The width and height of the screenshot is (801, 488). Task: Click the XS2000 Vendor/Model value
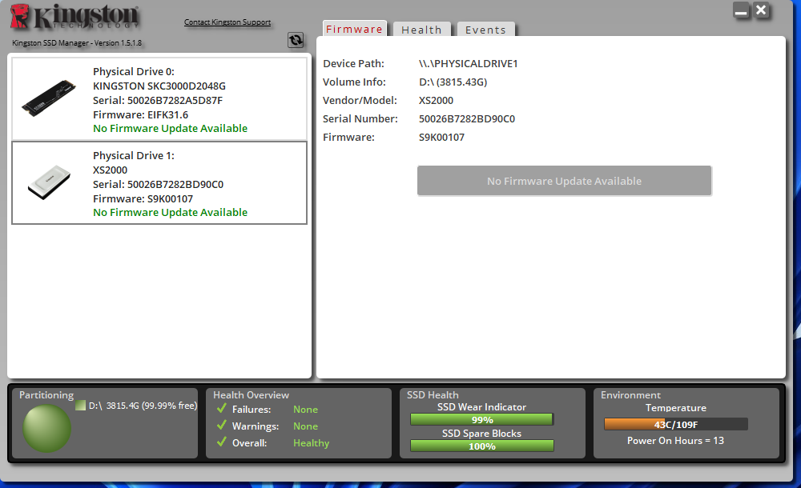(437, 100)
